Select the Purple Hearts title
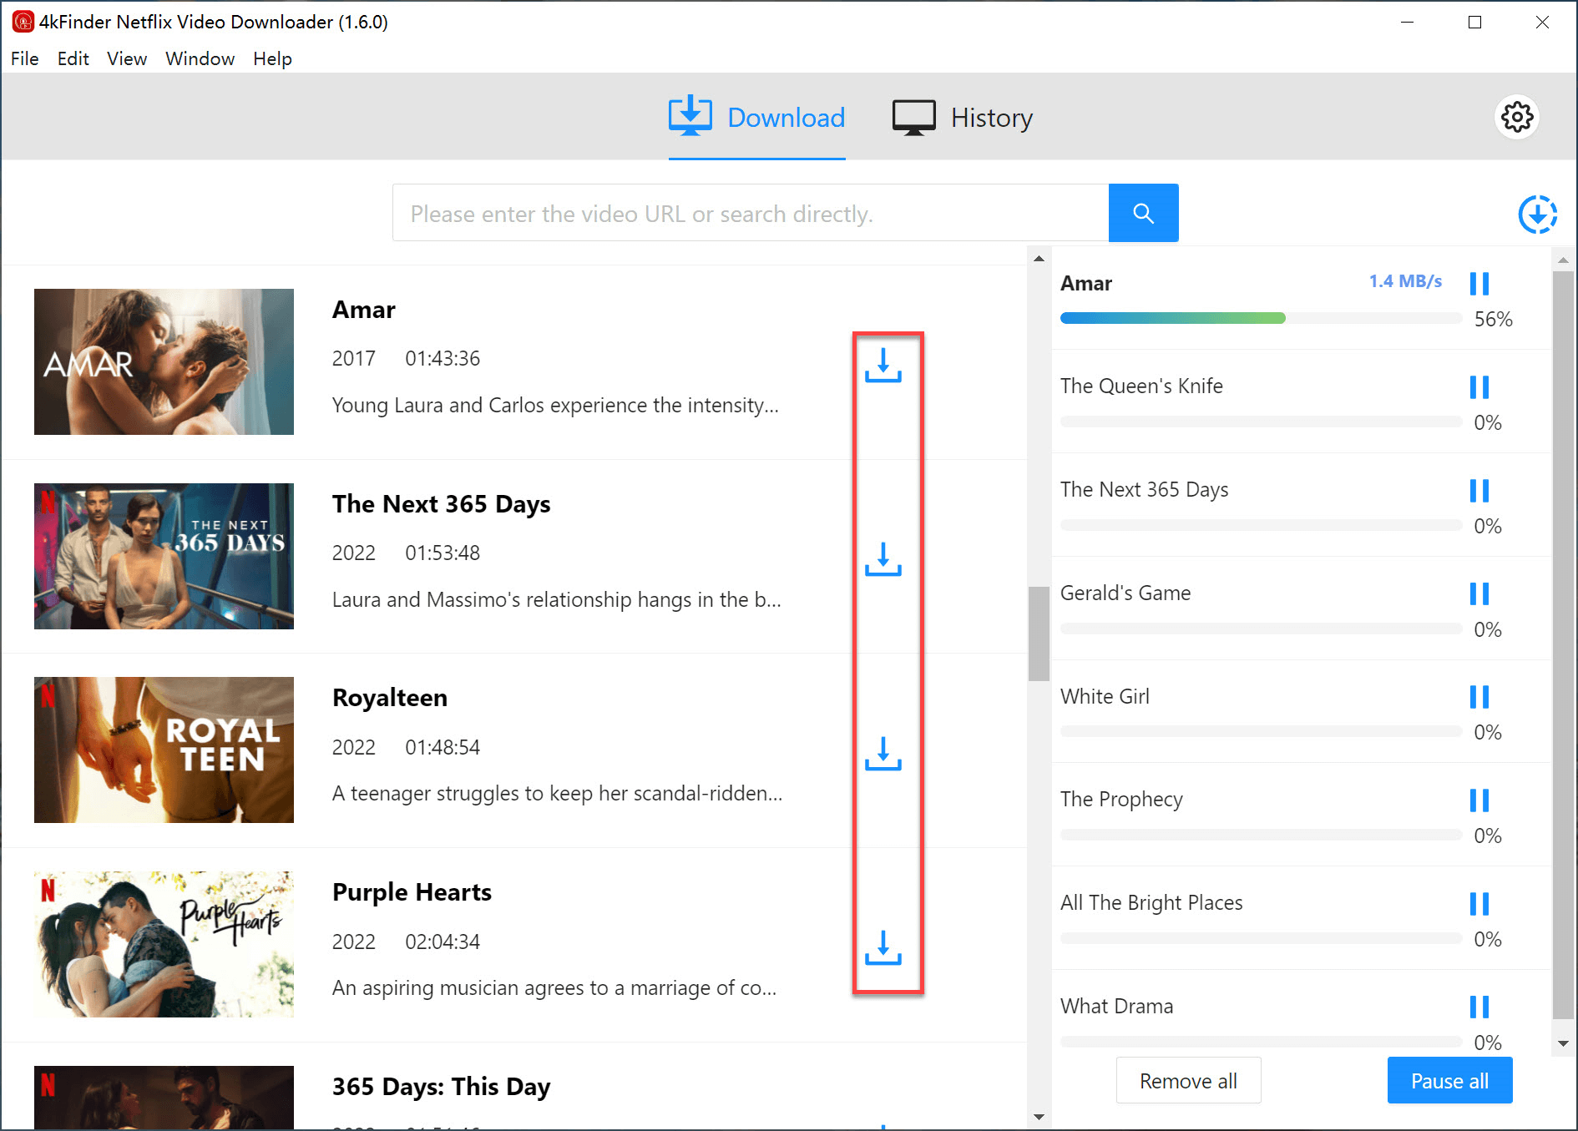1578x1131 pixels. pyautogui.click(x=412, y=892)
